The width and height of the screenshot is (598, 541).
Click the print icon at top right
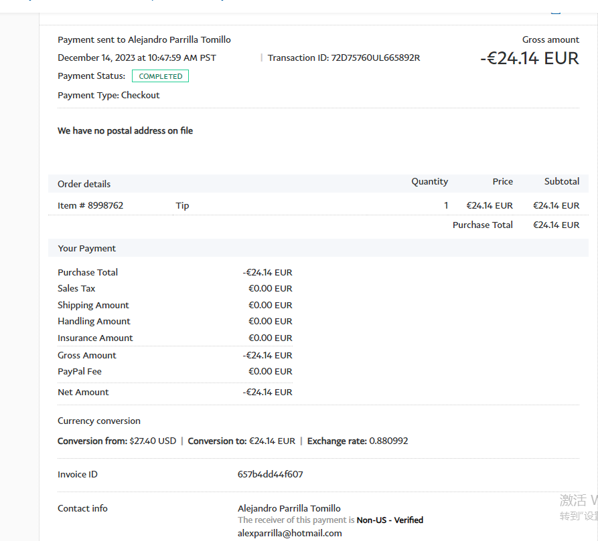[x=554, y=10]
